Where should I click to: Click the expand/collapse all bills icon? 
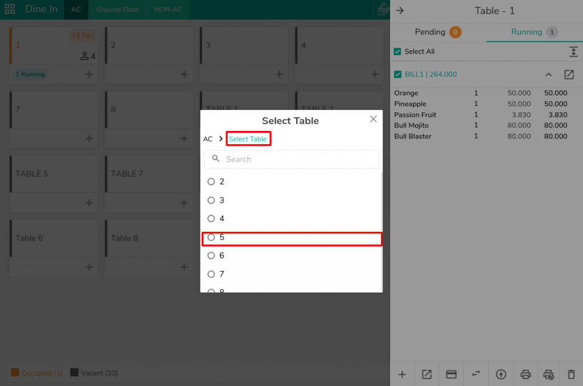click(573, 52)
